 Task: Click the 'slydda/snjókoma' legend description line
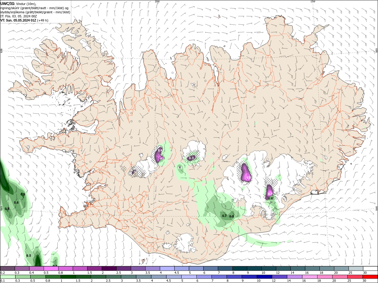(x=35, y=12)
